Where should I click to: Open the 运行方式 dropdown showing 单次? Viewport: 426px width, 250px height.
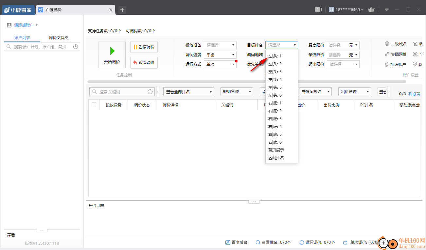coord(220,64)
